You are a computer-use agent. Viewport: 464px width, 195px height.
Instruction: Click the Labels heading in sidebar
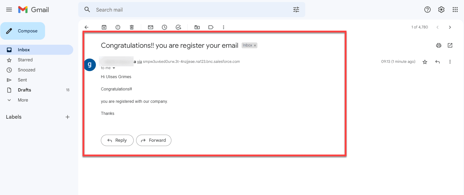[x=14, y=117]
